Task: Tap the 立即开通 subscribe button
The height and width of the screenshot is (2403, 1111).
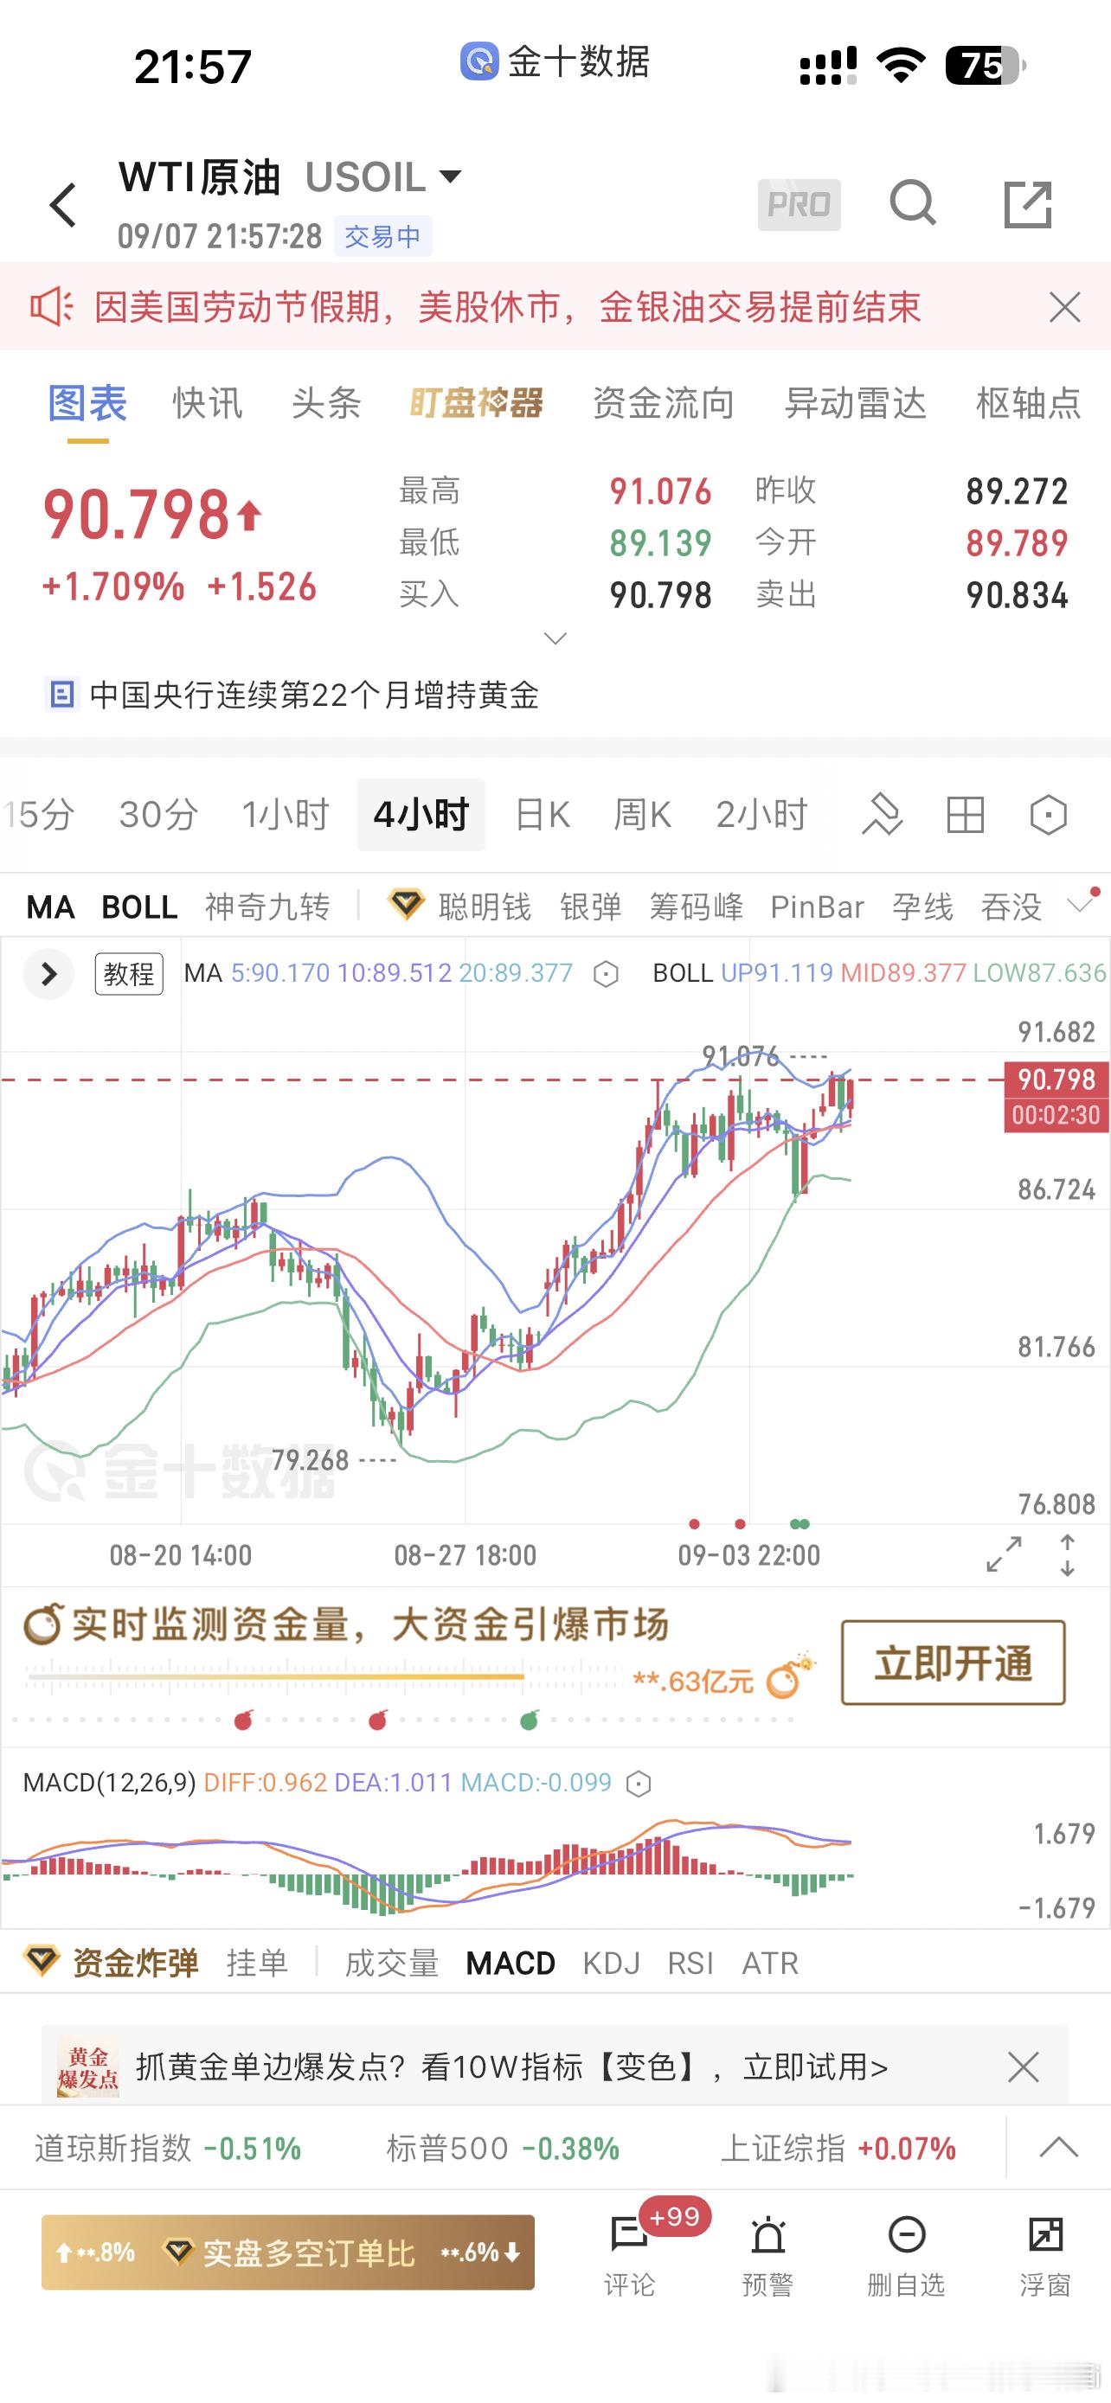Action: [x=953, y=1663]
